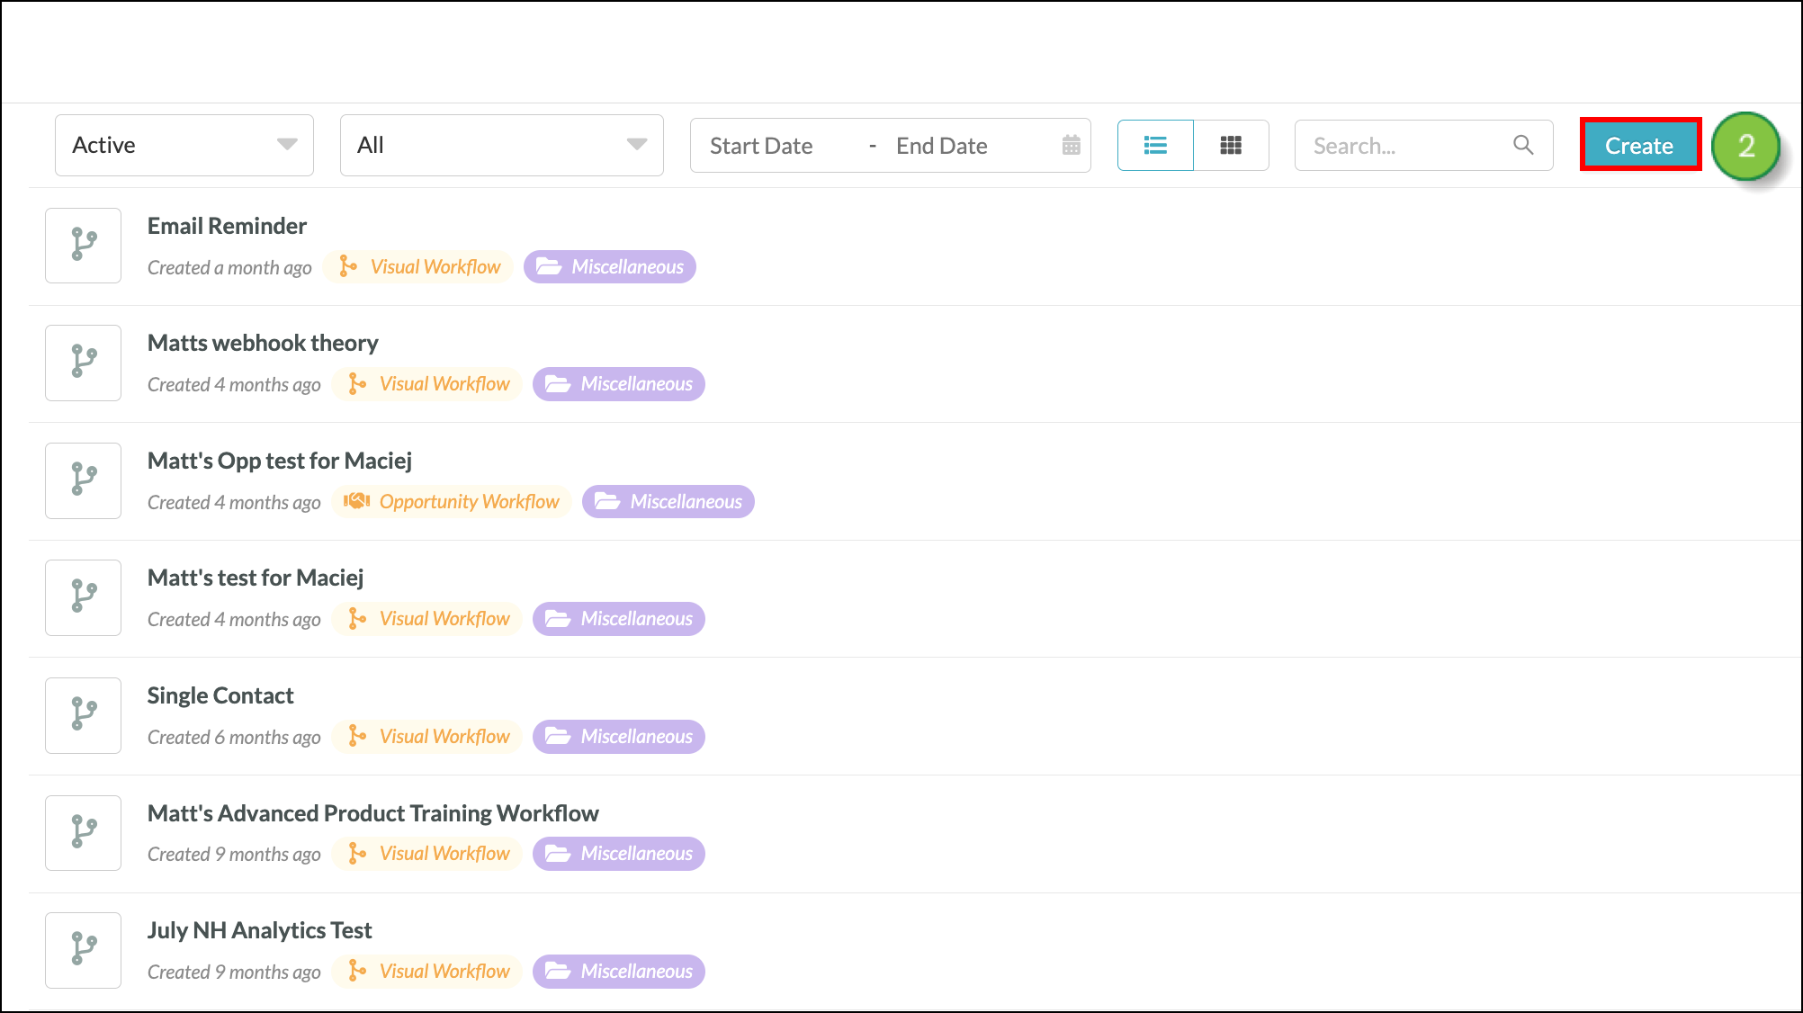
Task: Click the Email Reminder workflow branch icon
Action: tap(83, 245)
